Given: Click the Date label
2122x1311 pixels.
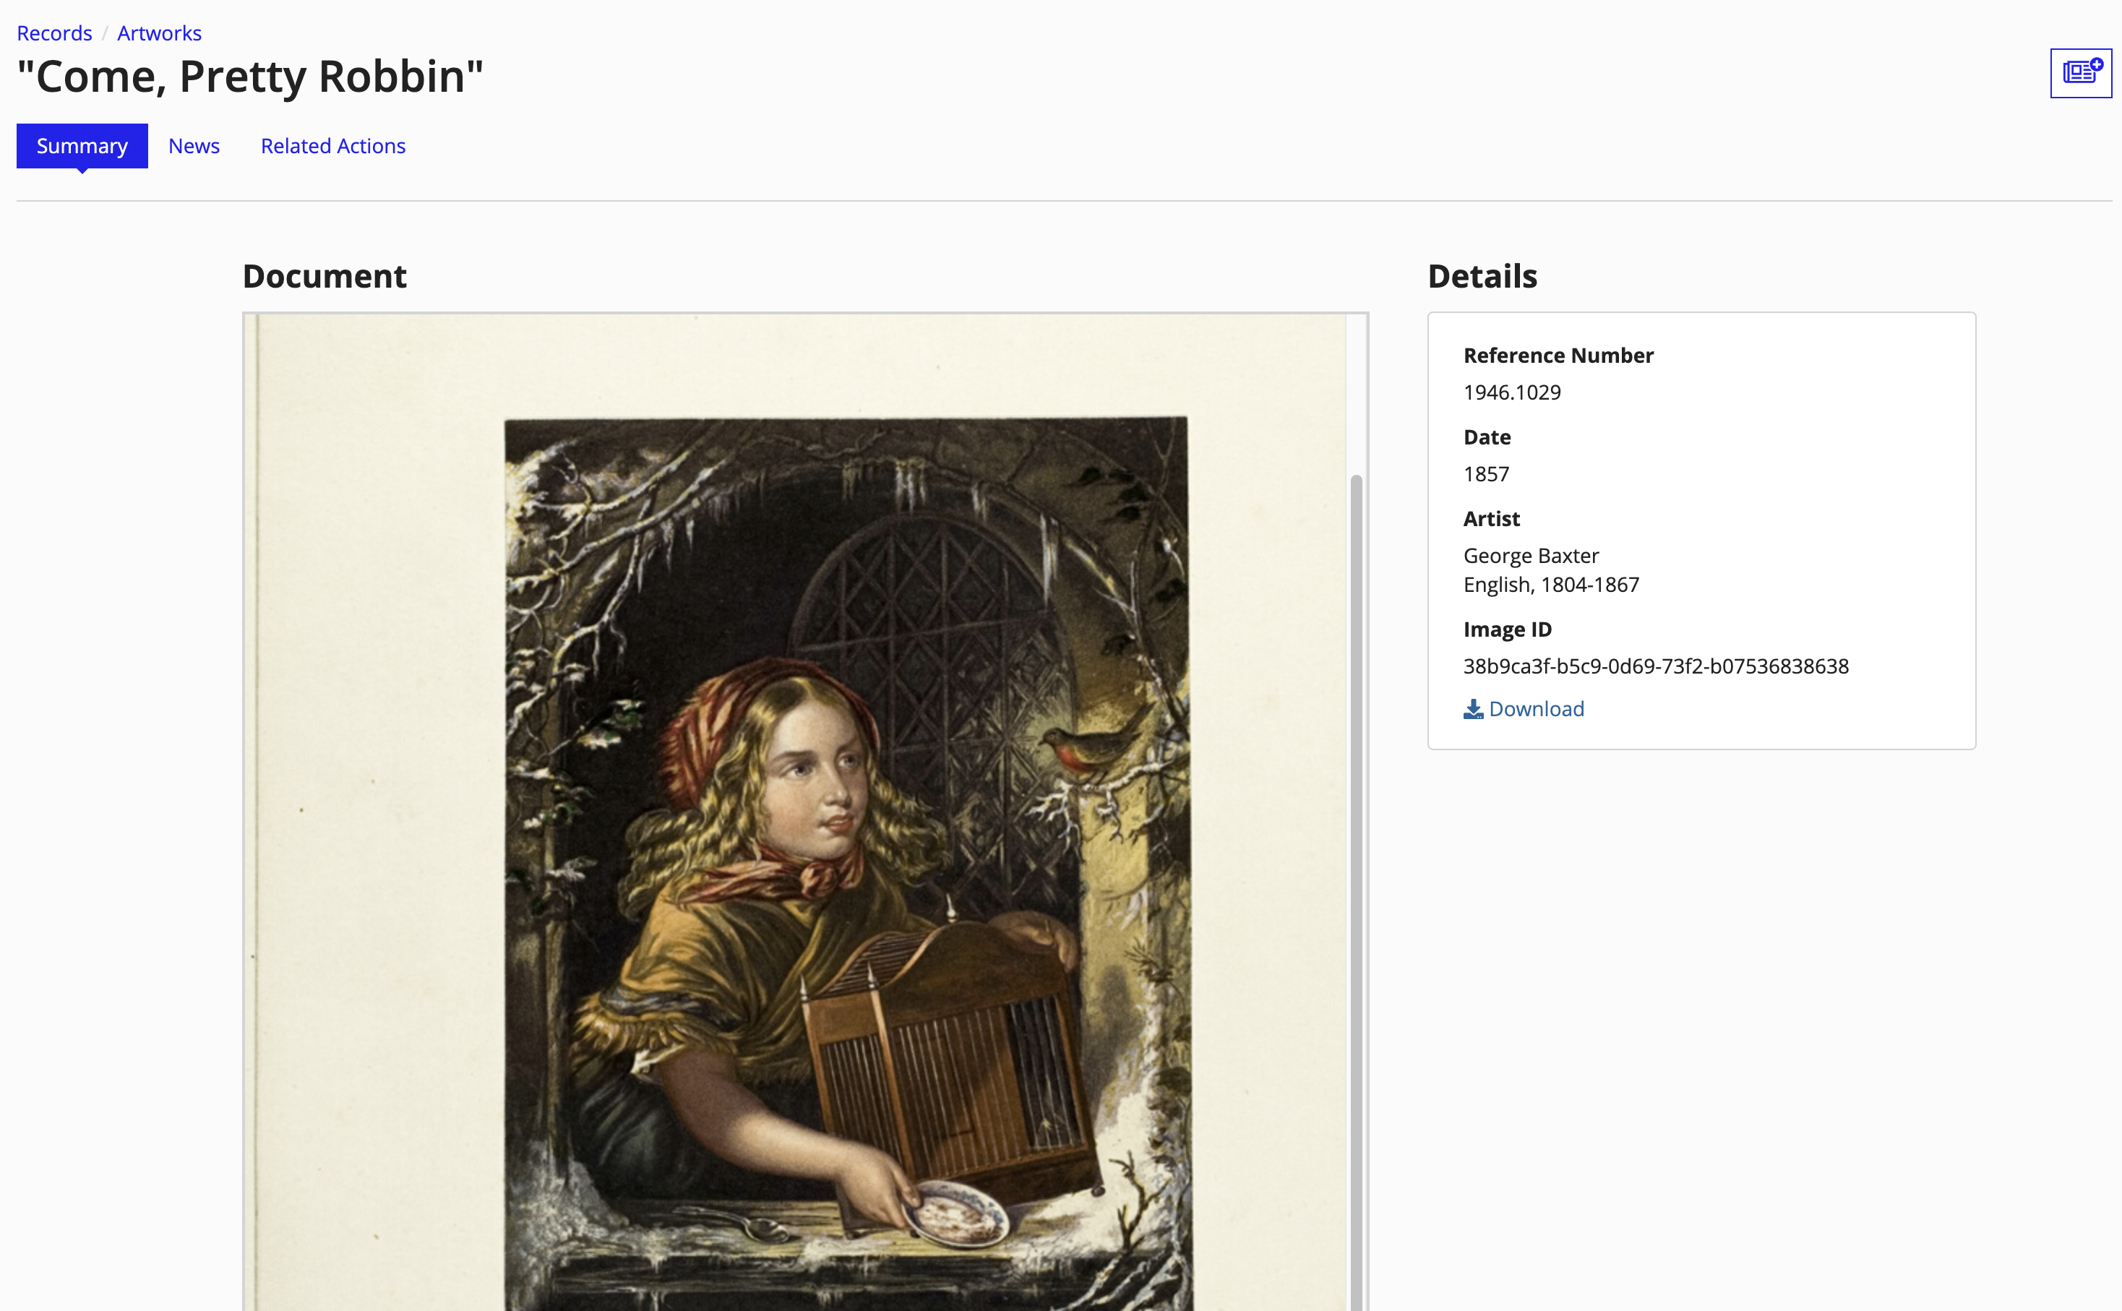Looking at the screenshot, I should coord(1487,437).
